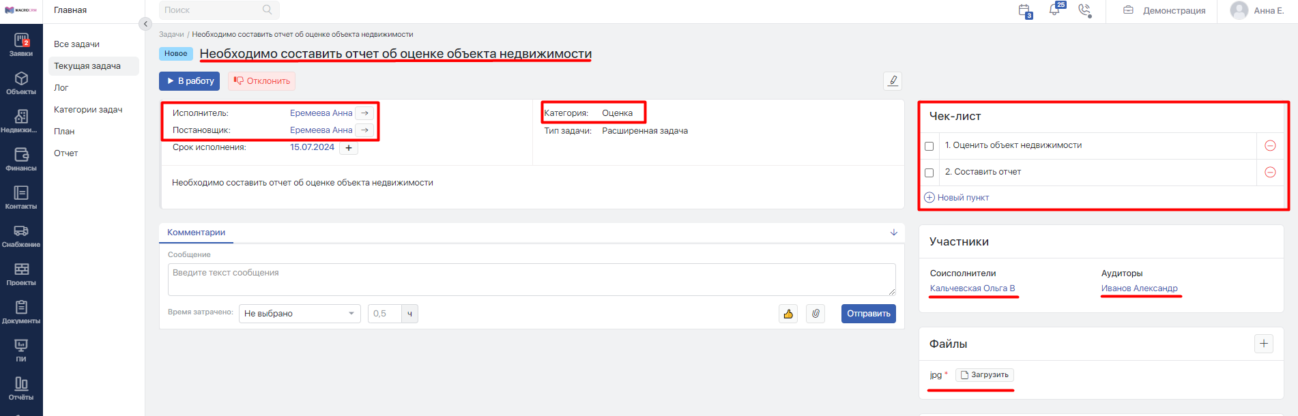1298x416 pixels.
Task: Open the "Лог" menu item
Action: 61,87
